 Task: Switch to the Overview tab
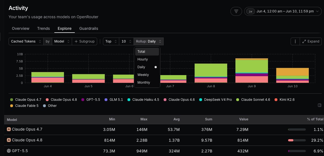click(21, 28)
